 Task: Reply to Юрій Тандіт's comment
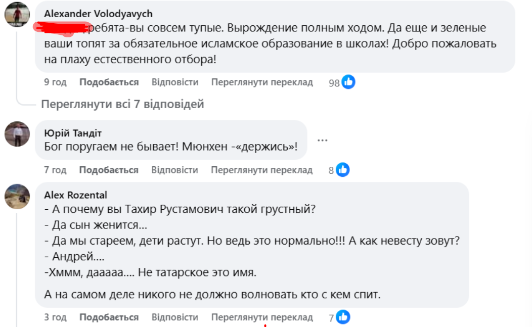175,170
